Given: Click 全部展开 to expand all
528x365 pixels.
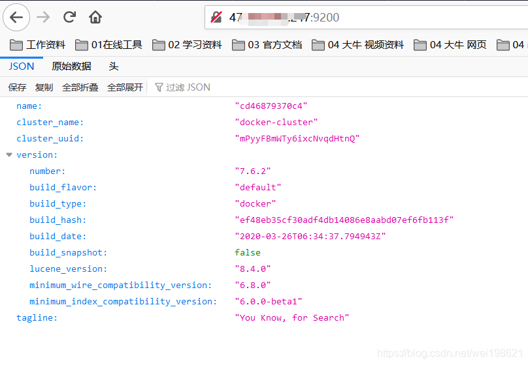Looking at the screenshot, I should pos(125,87).
